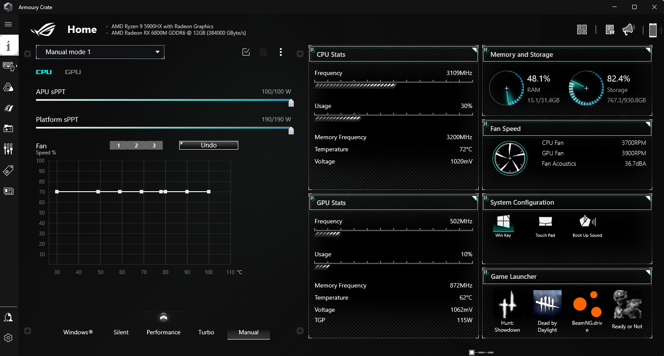This screenshot has height=356, width=664.
Task: Expand the Fan Speed panel corner
Action: [x=648, y=124]
